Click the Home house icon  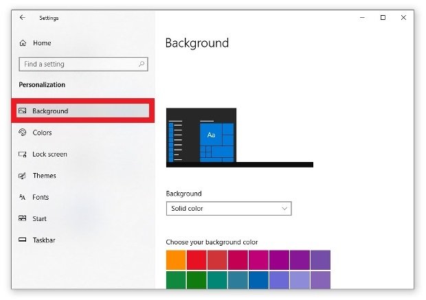(23, 43)
